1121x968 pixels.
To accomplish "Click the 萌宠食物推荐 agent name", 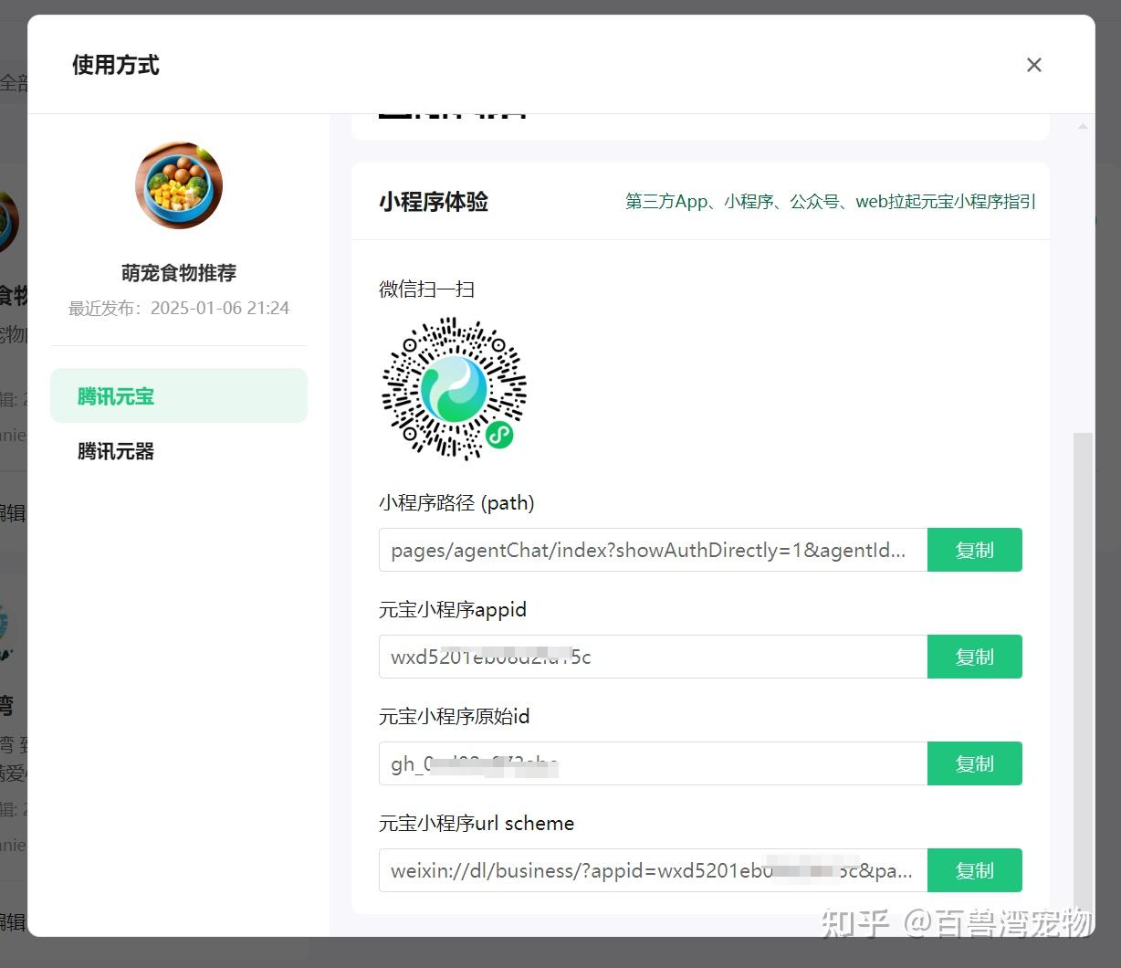I will coord(179,273).
